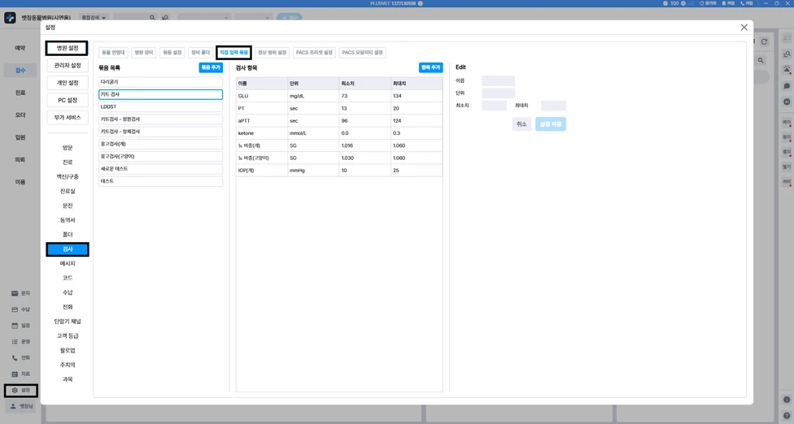Click the 취소 button in the Edit panel
This screenshot has height=424, width=794.
pos(521,124)
